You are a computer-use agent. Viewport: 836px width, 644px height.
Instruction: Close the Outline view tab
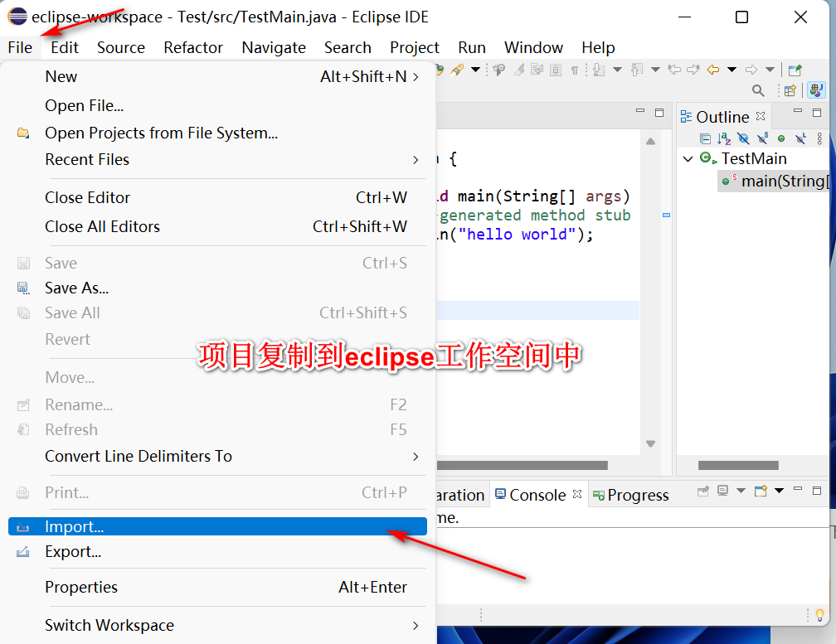pos(761,115)
